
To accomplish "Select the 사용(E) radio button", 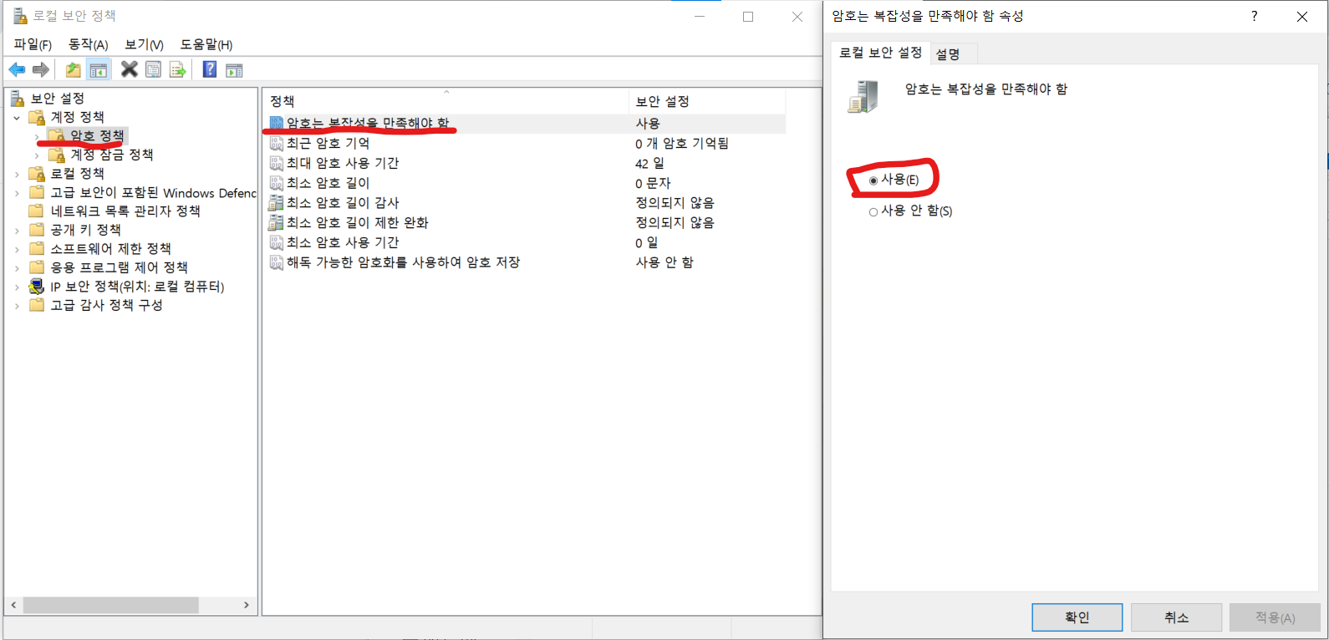I will tap(873, 180).
